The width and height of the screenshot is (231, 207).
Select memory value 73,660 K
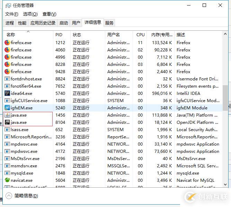(163, 151)
